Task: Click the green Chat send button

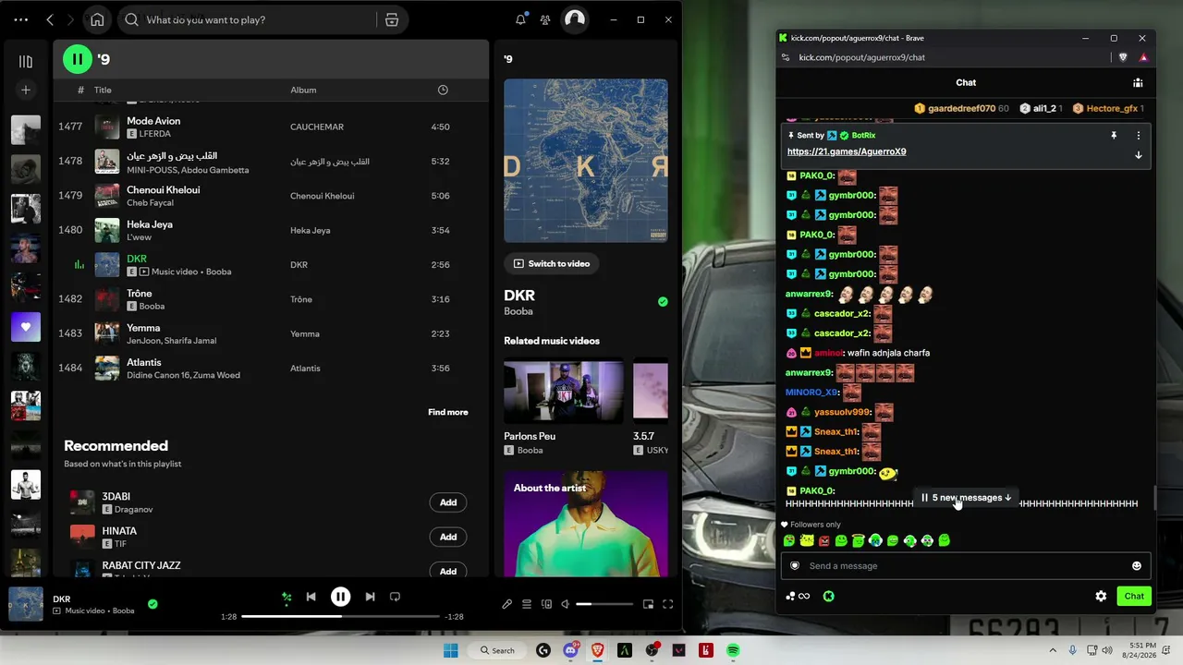Action: tap(1134, 596)
